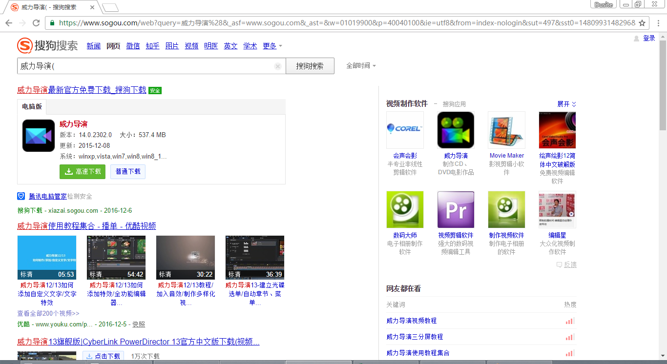Bookmark this page with the star icon

642,23
